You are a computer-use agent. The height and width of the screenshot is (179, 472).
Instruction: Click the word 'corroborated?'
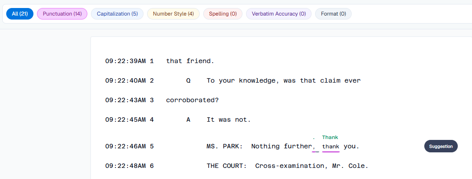(193, 100)
